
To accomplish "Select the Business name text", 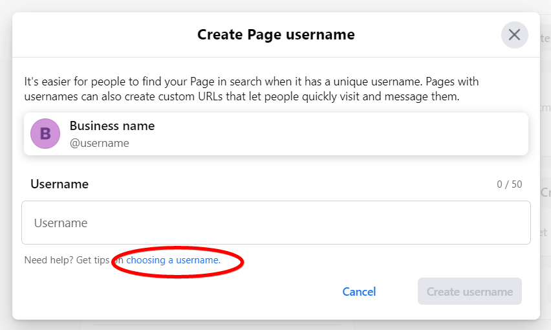I will (x=112, y=126).
